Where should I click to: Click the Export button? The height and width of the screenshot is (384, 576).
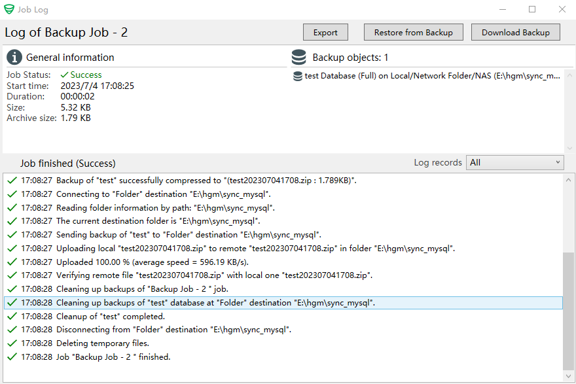pos(325,31)
